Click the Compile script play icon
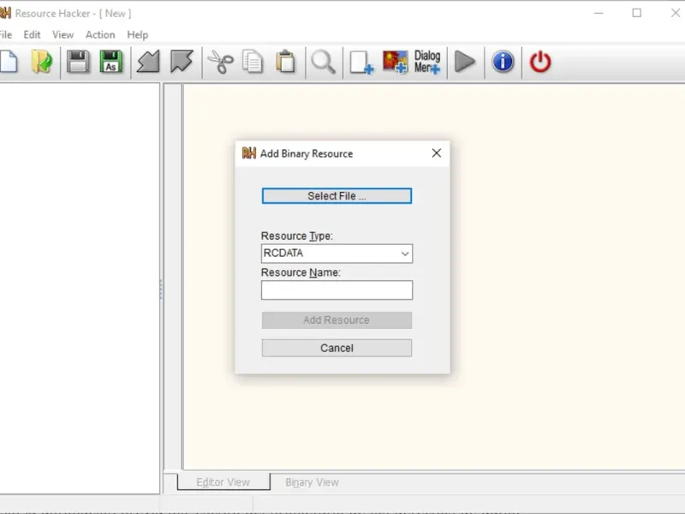 click(465, 62)
